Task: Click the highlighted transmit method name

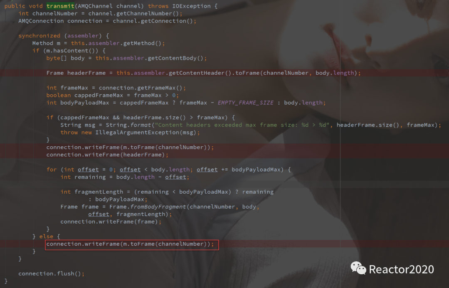Action: click(60, 6)
